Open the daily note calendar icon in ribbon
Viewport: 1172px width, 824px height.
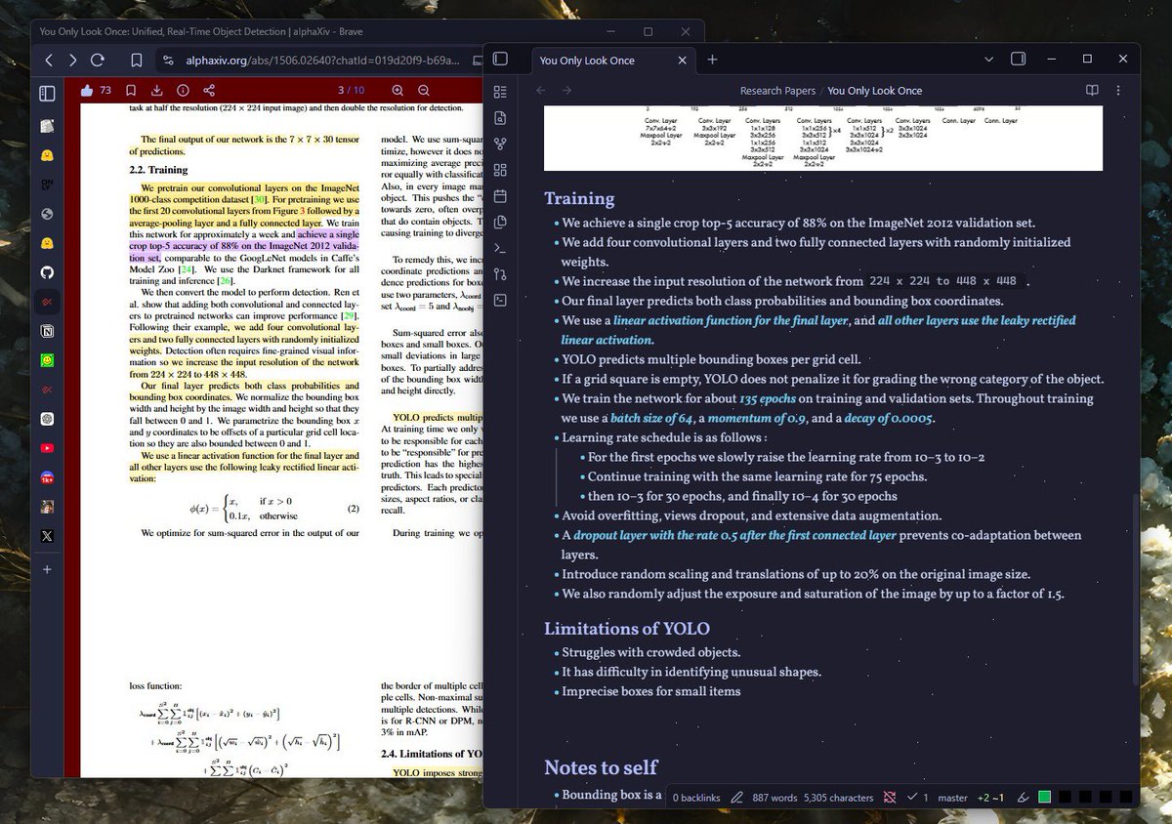click(500, 196)
